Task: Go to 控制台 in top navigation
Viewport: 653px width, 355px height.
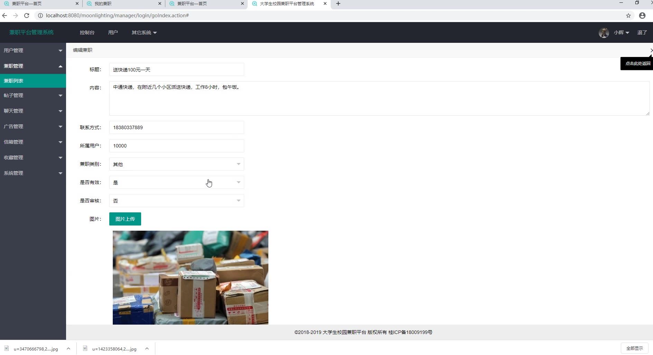Action: (x=87, y=32)
